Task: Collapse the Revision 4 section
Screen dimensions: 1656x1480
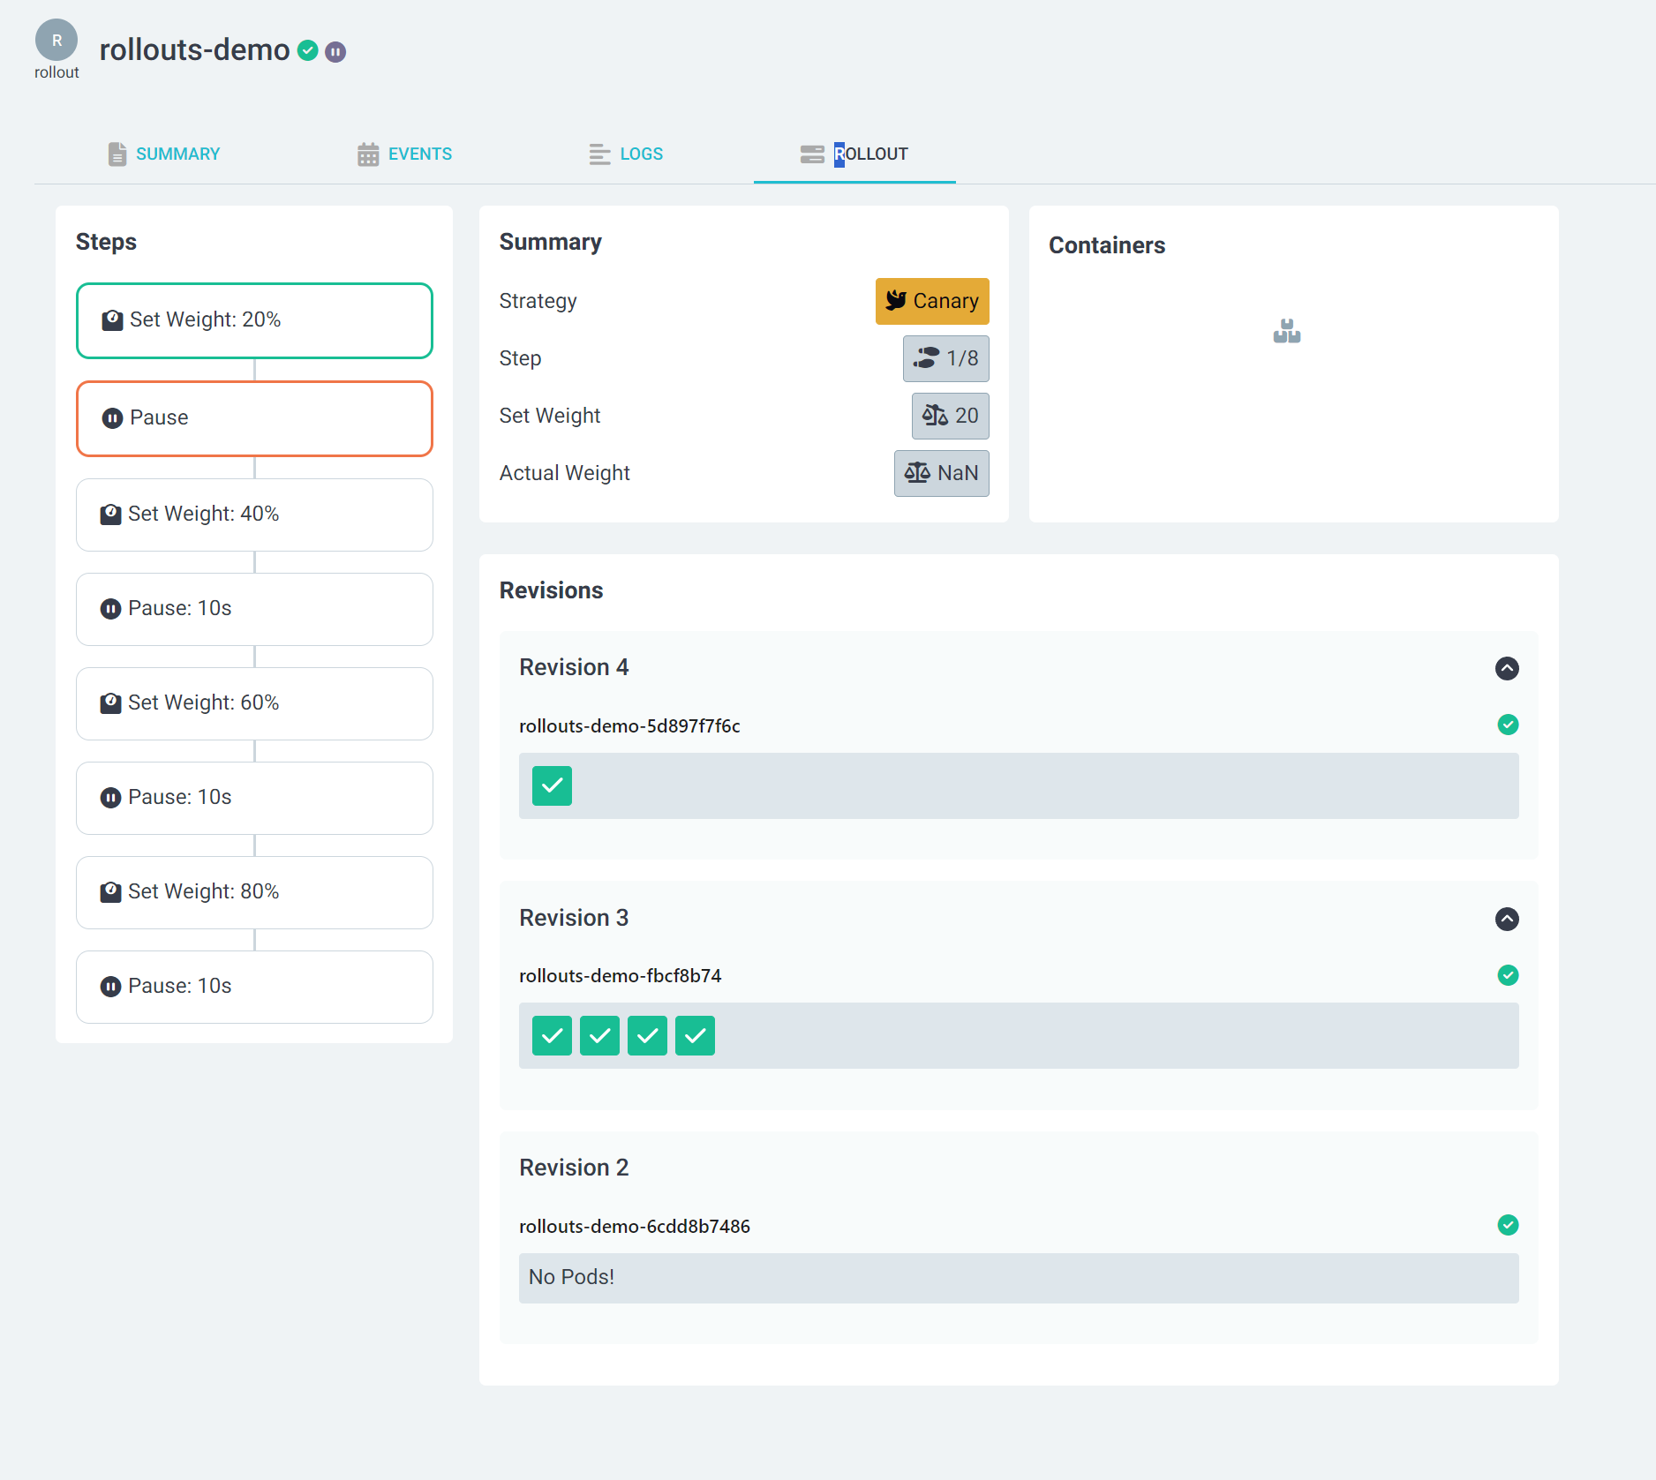Action: click(x=1506, y=668)
